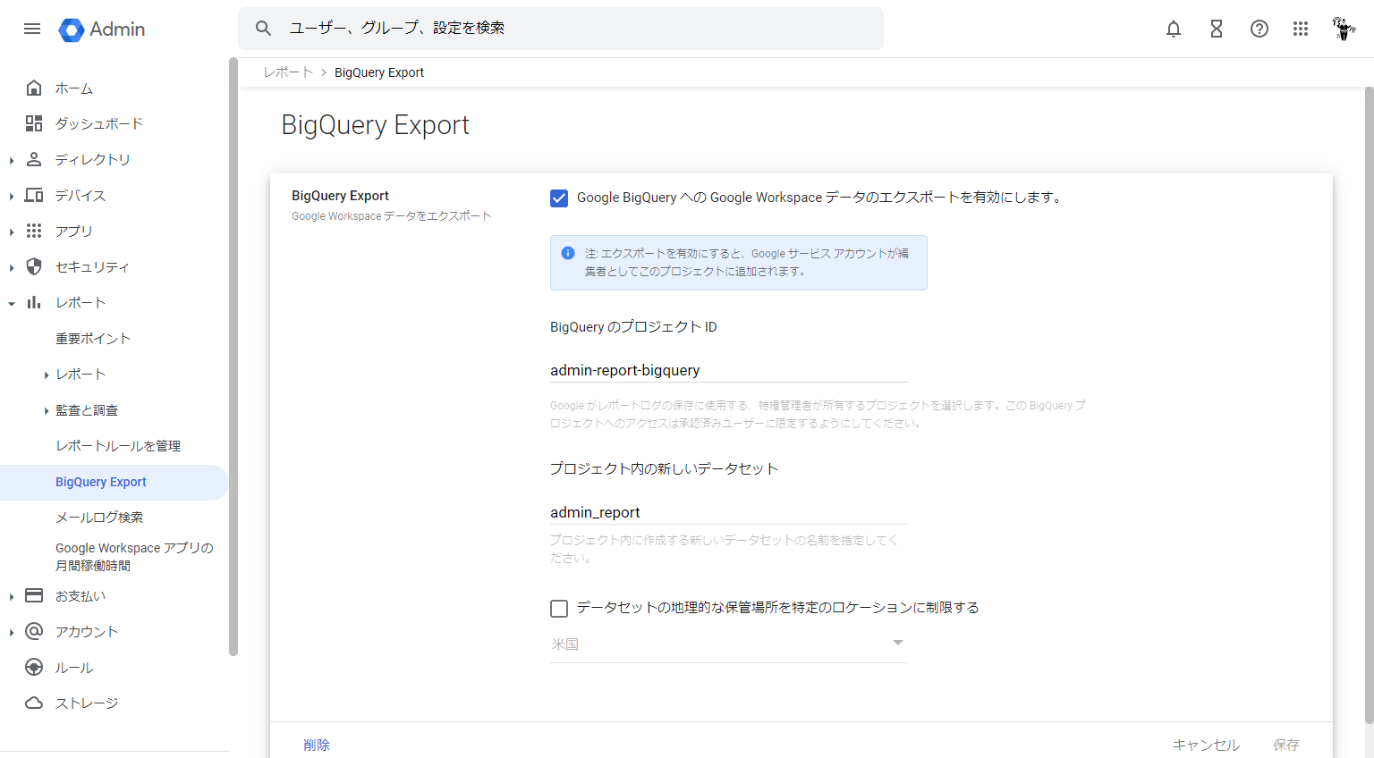This screenshot has height=758, width=1374.
Task: Click the セキュリティ shield icon
Action: point(34,266)
